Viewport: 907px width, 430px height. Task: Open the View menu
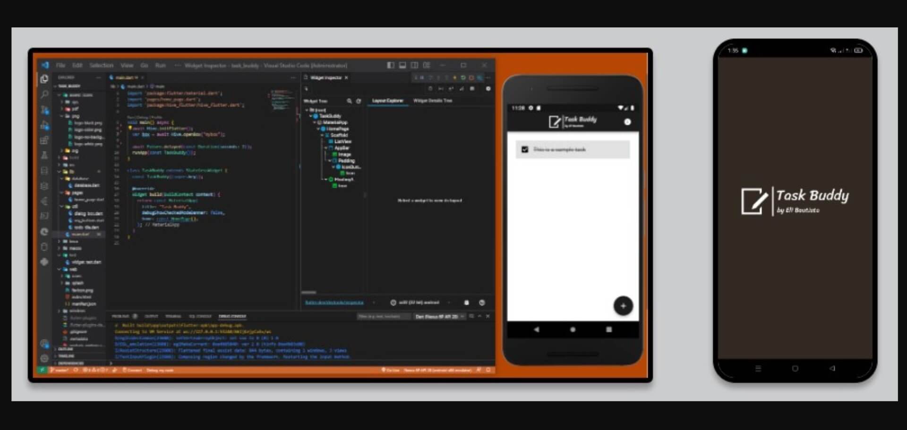[x=127, y=65]
